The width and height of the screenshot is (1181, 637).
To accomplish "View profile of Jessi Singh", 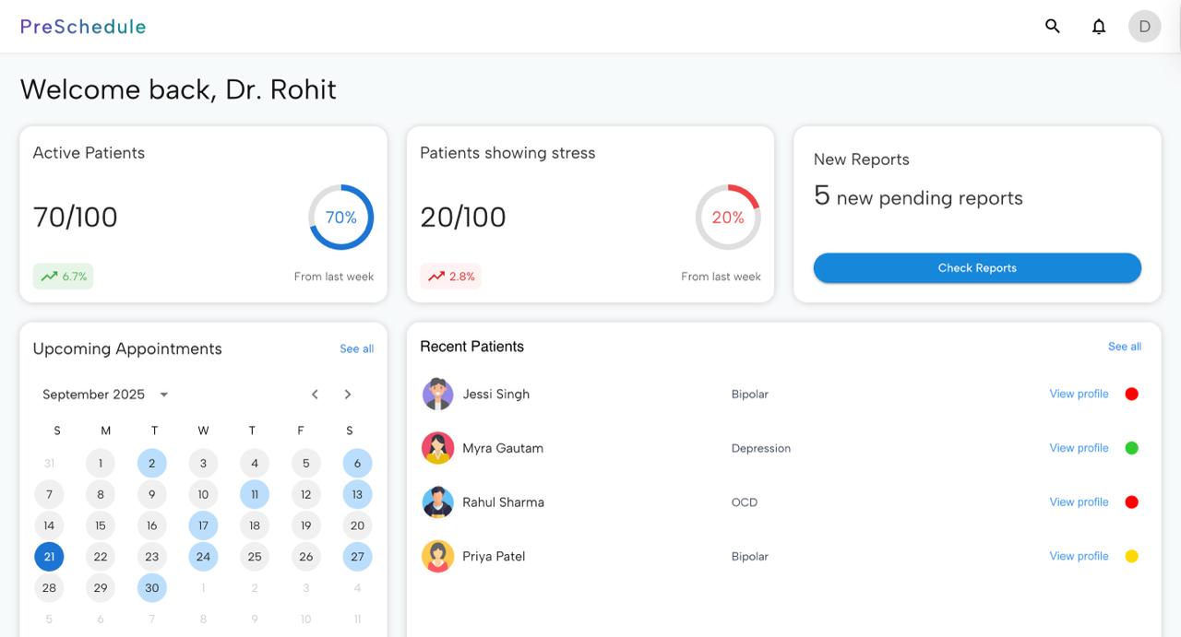I will pyautogui.click(x=1079, y=394).
